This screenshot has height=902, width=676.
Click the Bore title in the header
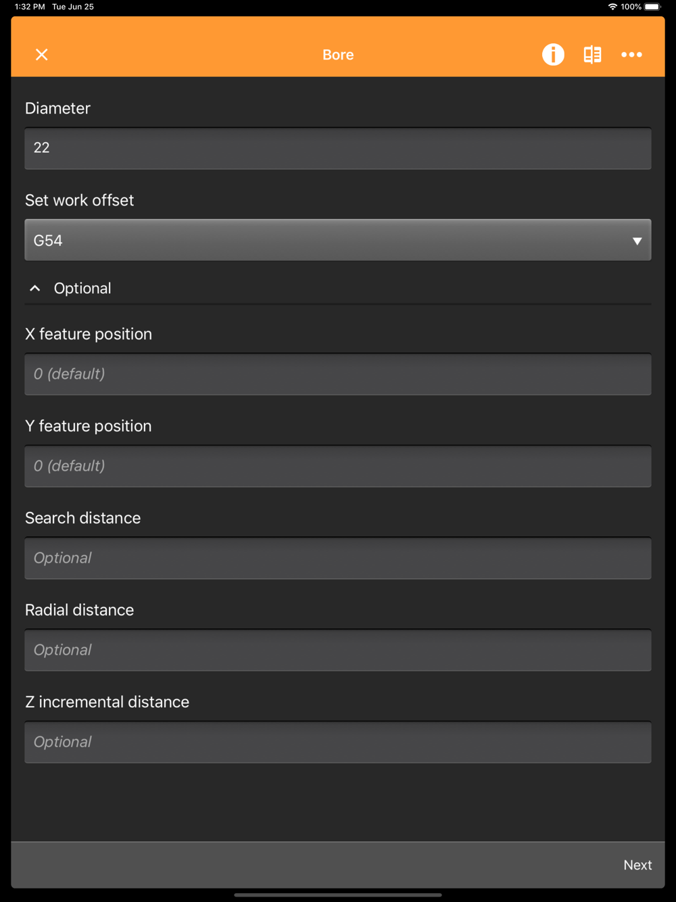coord(338,55)
